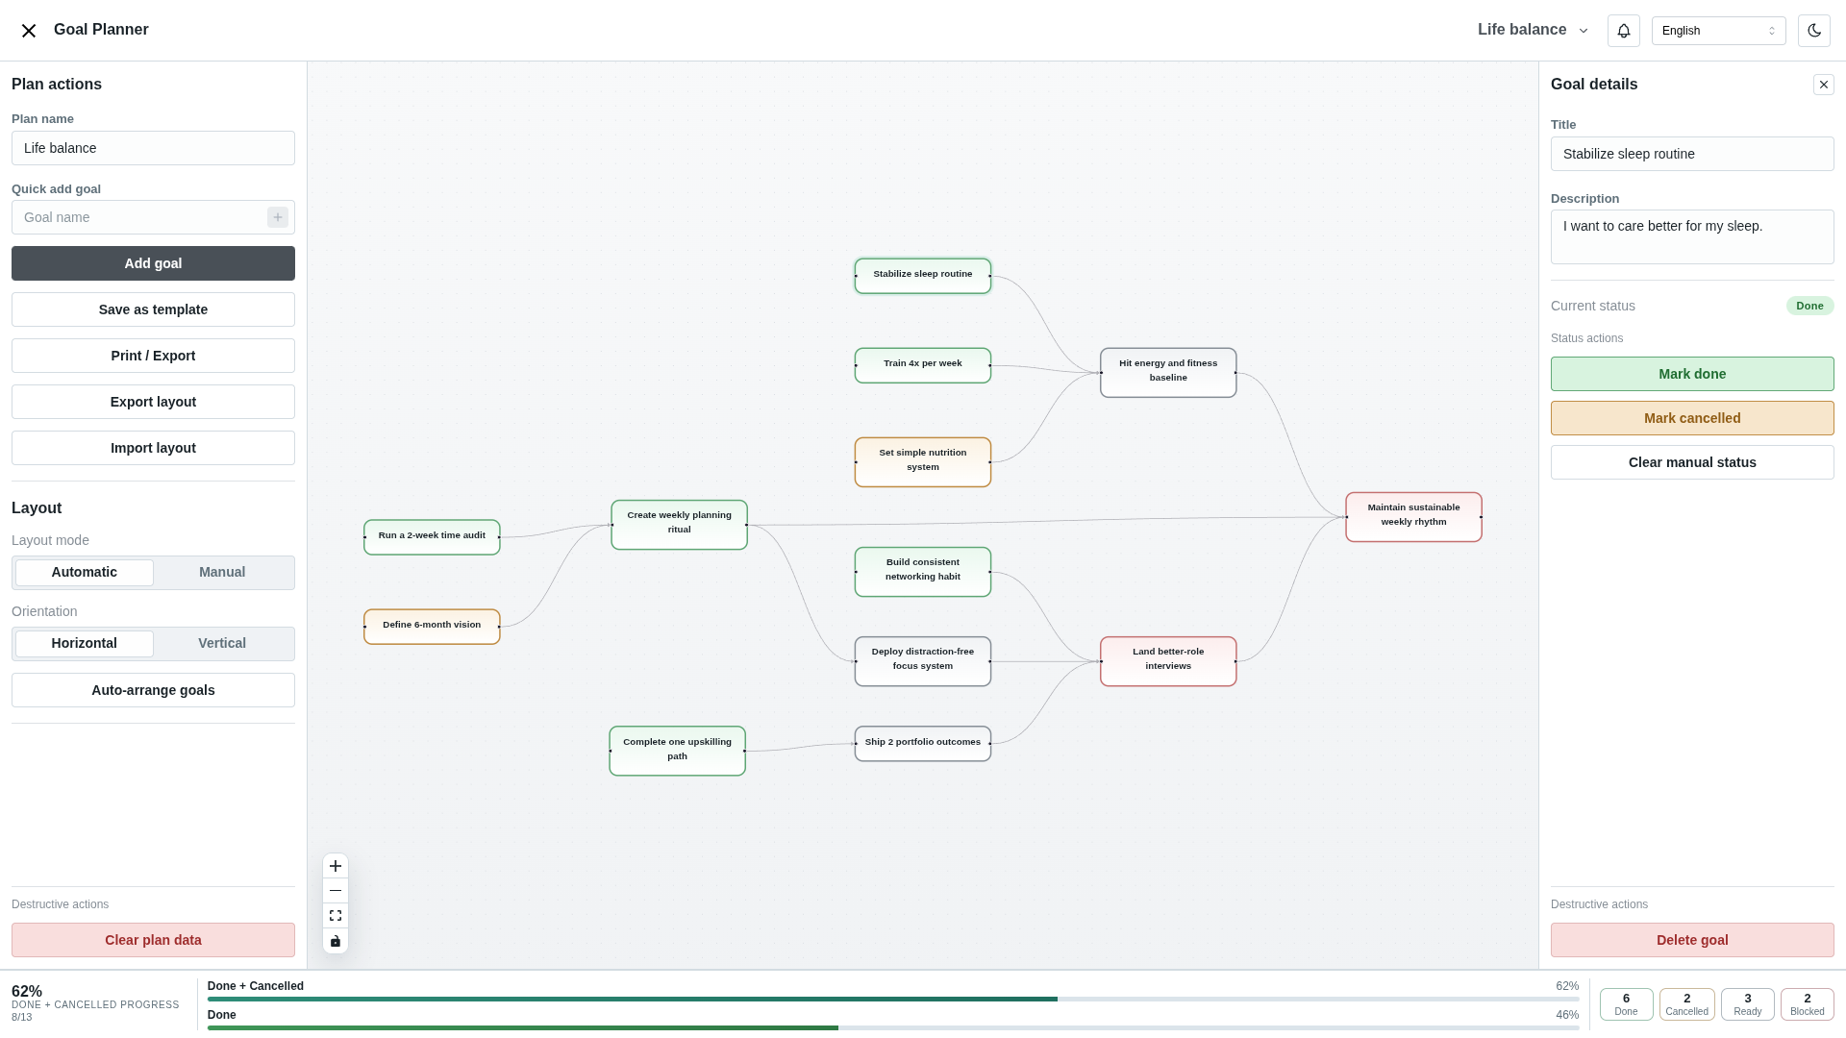Click the Done + Cancelled progress bar

pyautogui.click(x=892, y=999)
